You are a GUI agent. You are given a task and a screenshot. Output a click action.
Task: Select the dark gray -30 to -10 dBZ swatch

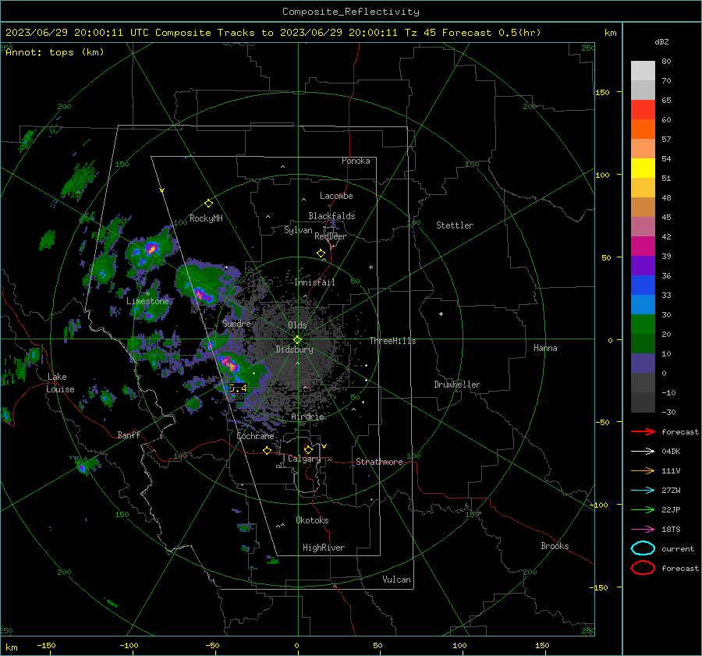643,402
